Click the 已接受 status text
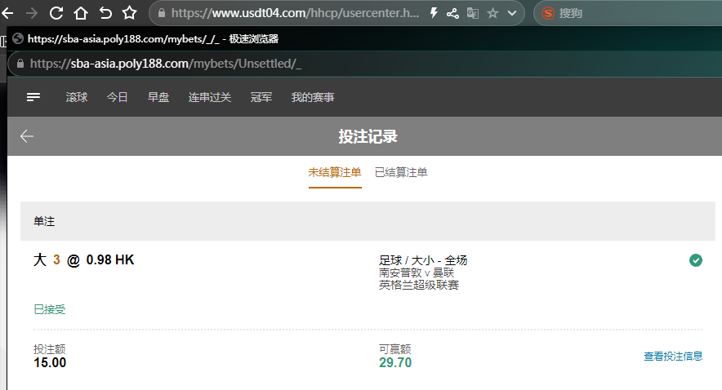This screenshot has height=390, width=722. 50,309
